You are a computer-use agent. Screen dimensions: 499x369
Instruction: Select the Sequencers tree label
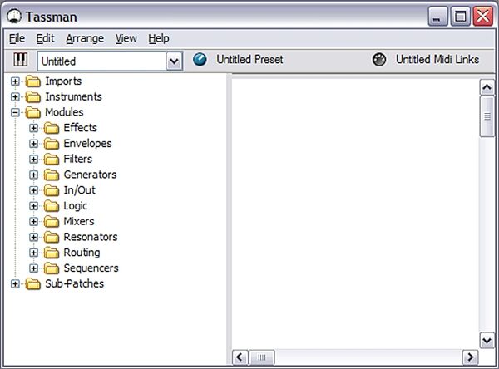(91, 268)
